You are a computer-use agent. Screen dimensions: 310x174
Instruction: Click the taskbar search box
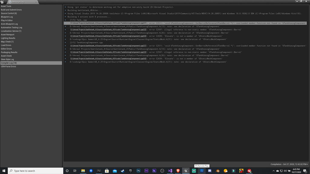tap(36, 171)
